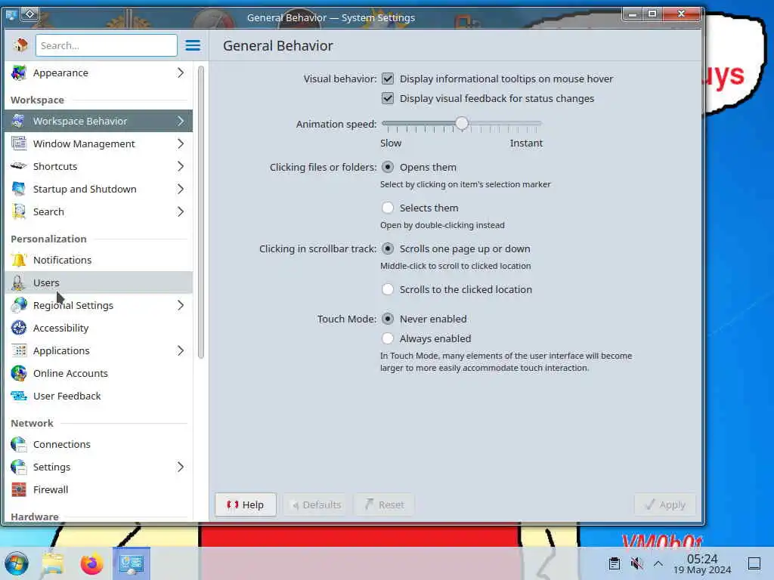Click the home icon beside the search box
The image size is (774, 580).
pyautogui.click(x=20, y=45)
